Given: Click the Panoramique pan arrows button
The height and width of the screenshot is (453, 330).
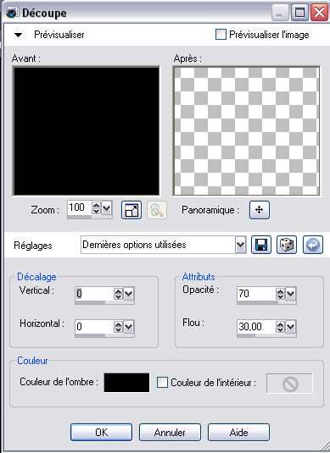Looking at the screenshot, I should 260,210.
